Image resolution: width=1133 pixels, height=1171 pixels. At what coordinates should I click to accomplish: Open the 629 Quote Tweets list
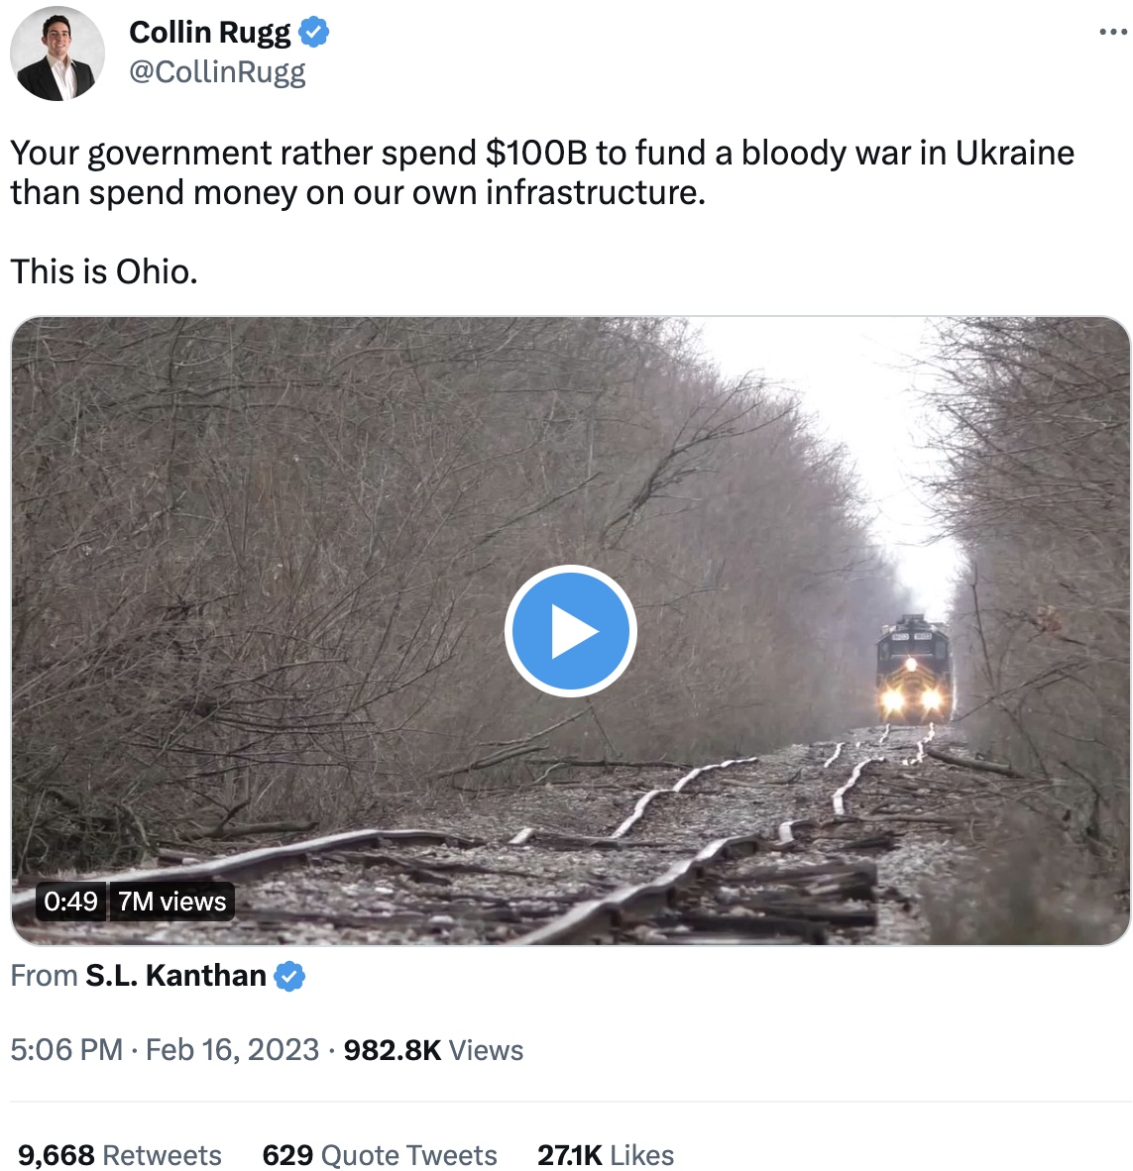click(x=380, y=1155)
